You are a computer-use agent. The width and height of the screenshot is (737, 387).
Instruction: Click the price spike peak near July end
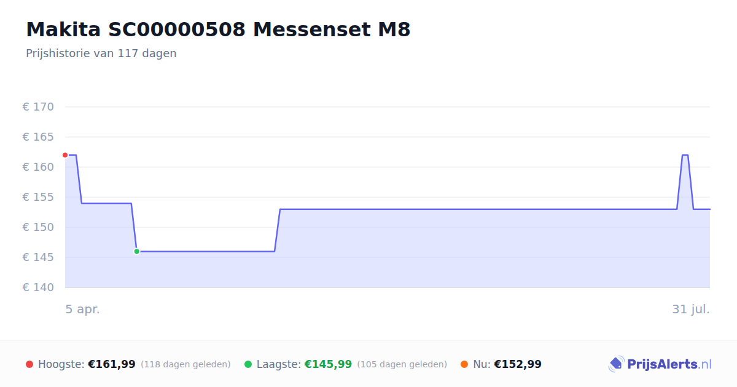tap(685, 155)
